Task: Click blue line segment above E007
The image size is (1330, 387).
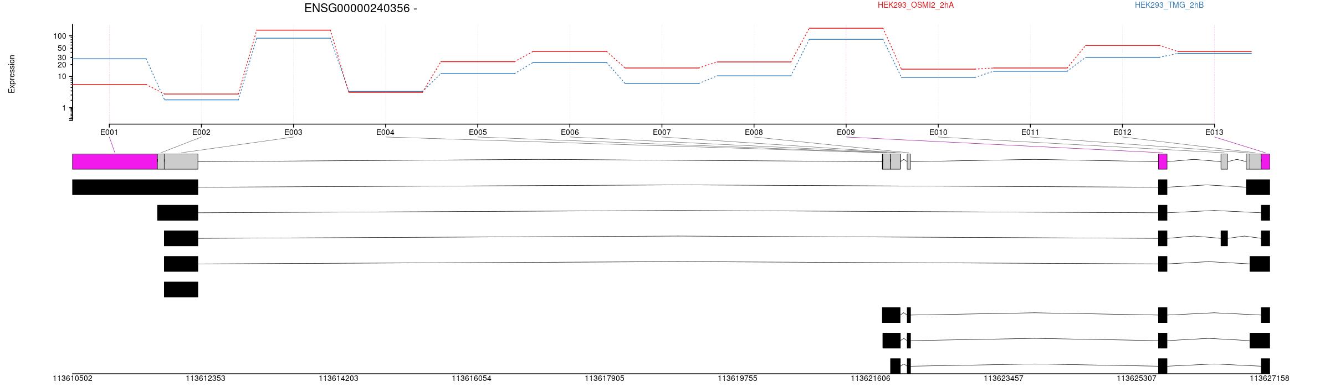Action: point(662,83)
